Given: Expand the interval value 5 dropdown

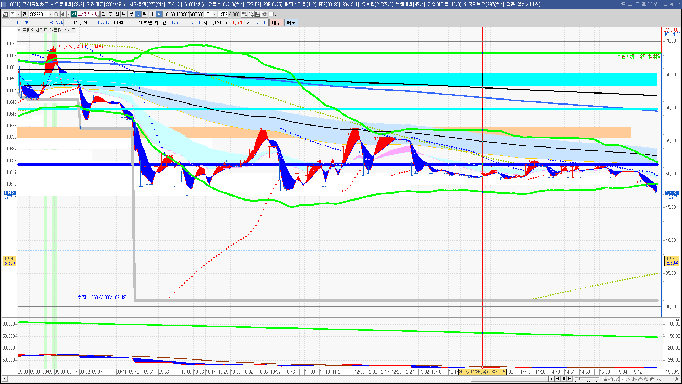Looking at the screenshot, I should tap(215, 14).
